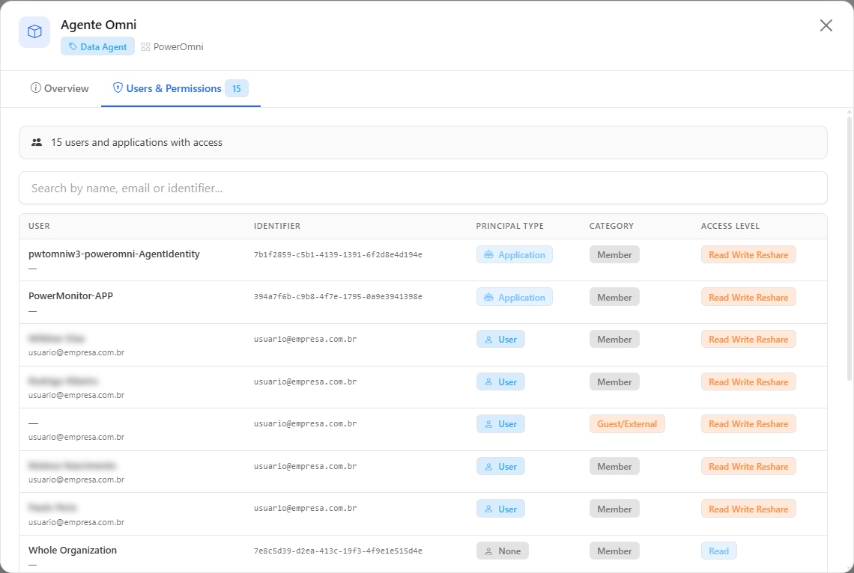Click the people icon in the access summary
The width and height of the screenshot is (854, 573).
pos(37,142)
